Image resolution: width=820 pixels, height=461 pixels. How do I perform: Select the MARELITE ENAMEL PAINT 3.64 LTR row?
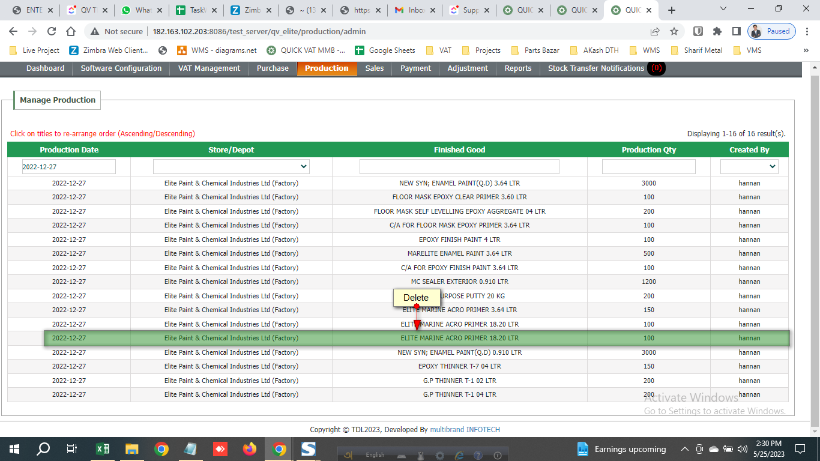point(398,253)
